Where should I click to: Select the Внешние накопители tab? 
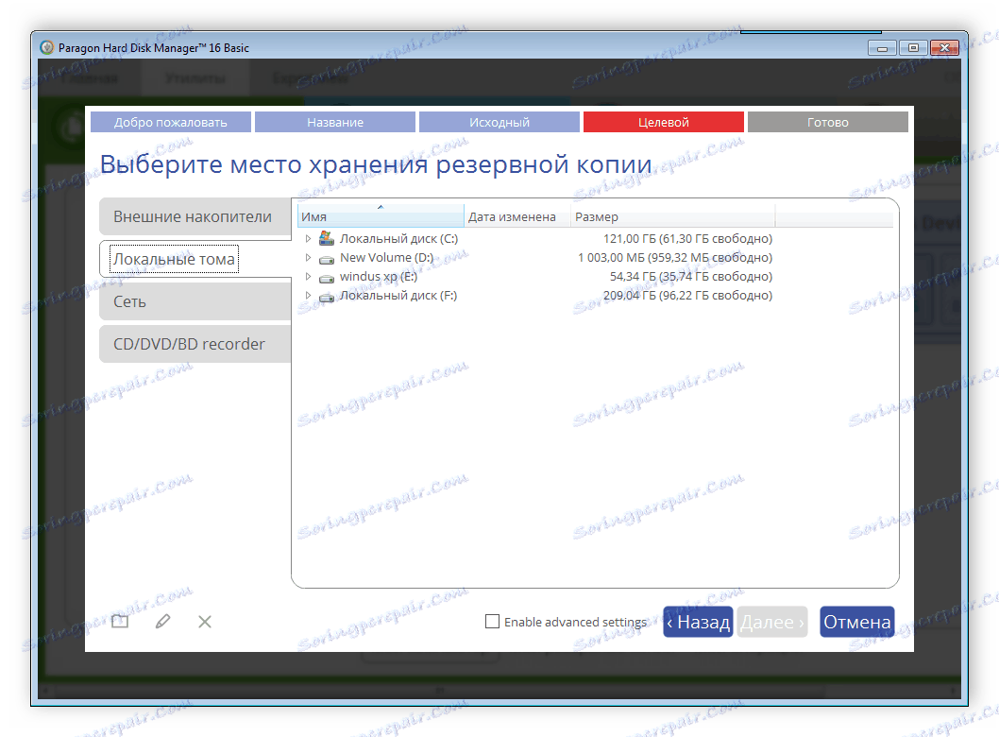pos(195,215)
